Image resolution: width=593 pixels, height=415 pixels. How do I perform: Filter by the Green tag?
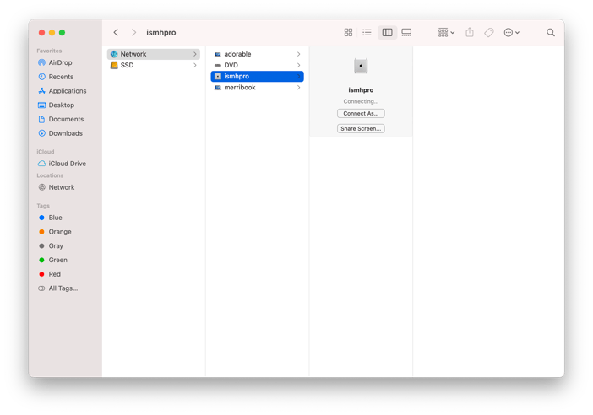(x=52, y=260)
